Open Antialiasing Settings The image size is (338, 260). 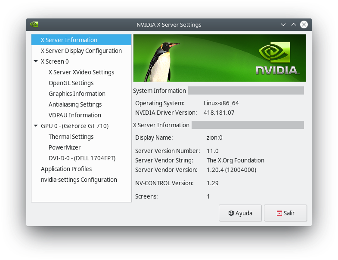tap(81, 104)
